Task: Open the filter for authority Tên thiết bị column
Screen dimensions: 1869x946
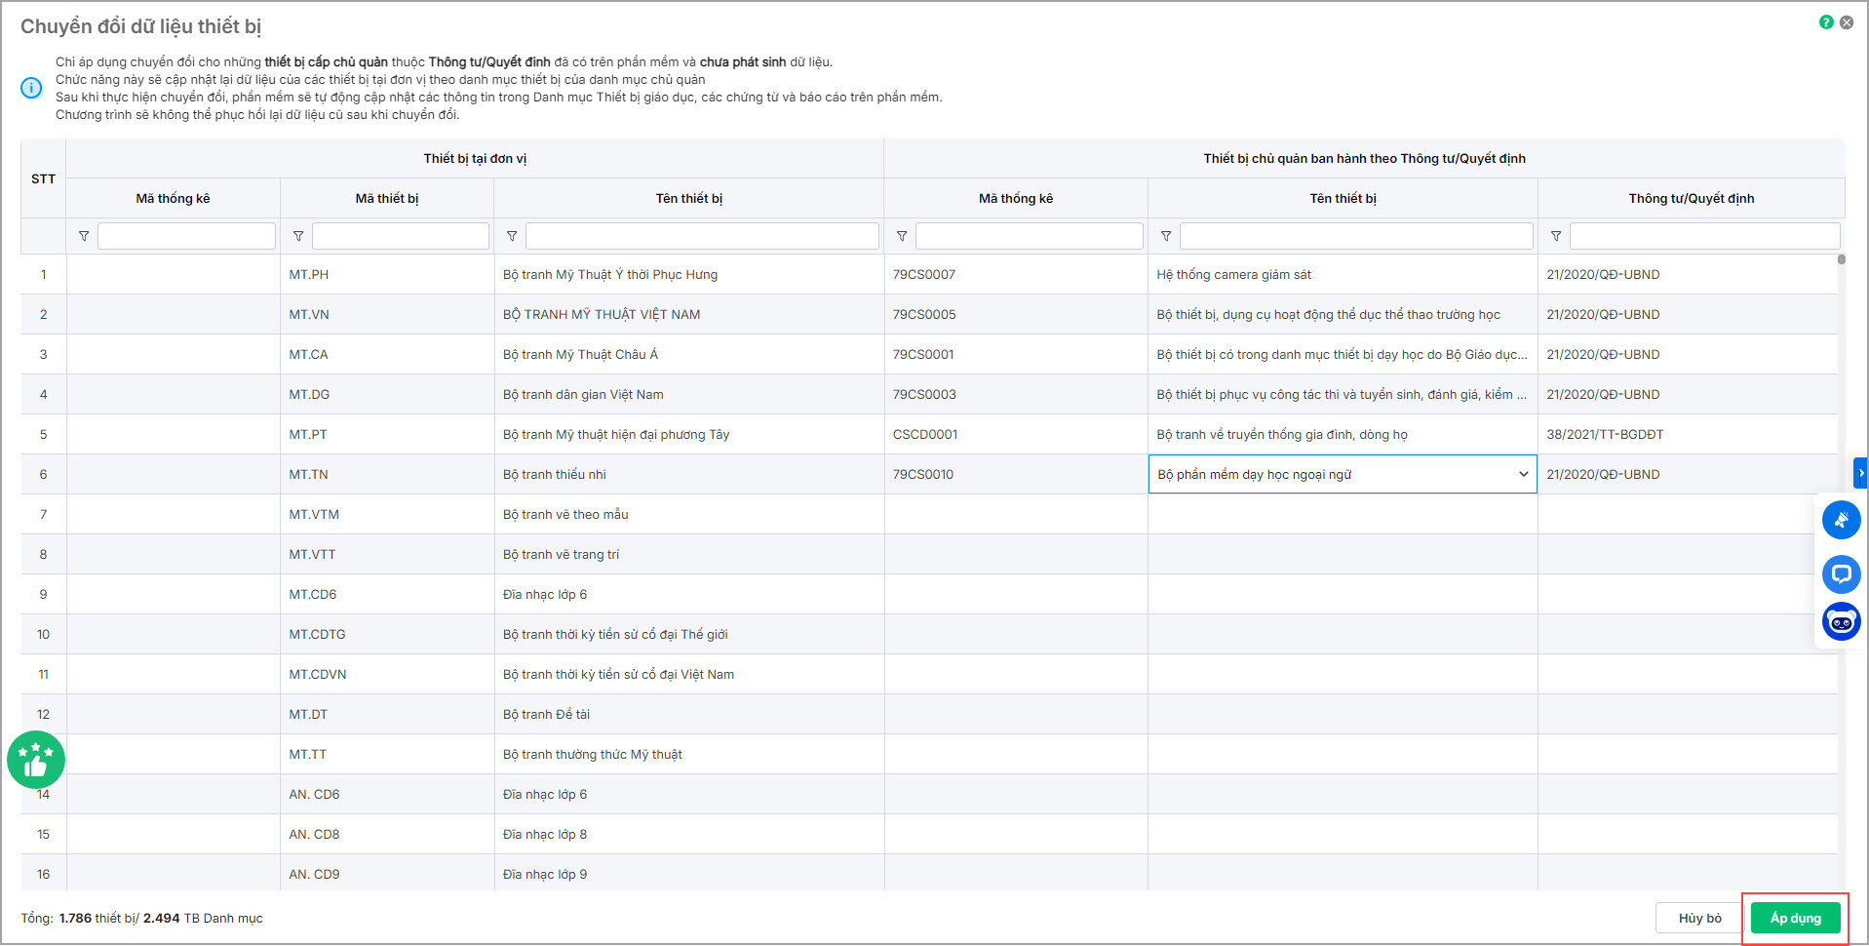Action: 1166,236
